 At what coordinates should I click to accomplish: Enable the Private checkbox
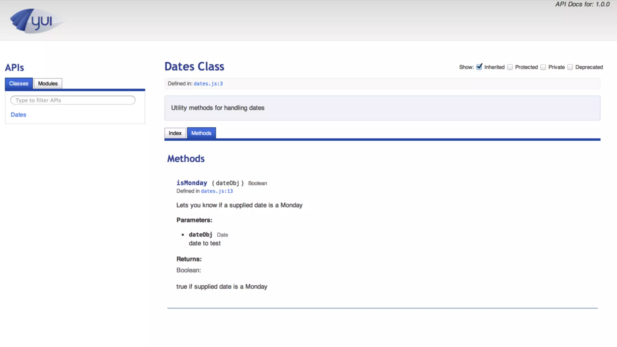pyautogui.click(x=543, y=67)
